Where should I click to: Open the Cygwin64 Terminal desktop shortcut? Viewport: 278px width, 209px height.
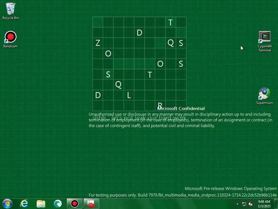click(264, 41)
